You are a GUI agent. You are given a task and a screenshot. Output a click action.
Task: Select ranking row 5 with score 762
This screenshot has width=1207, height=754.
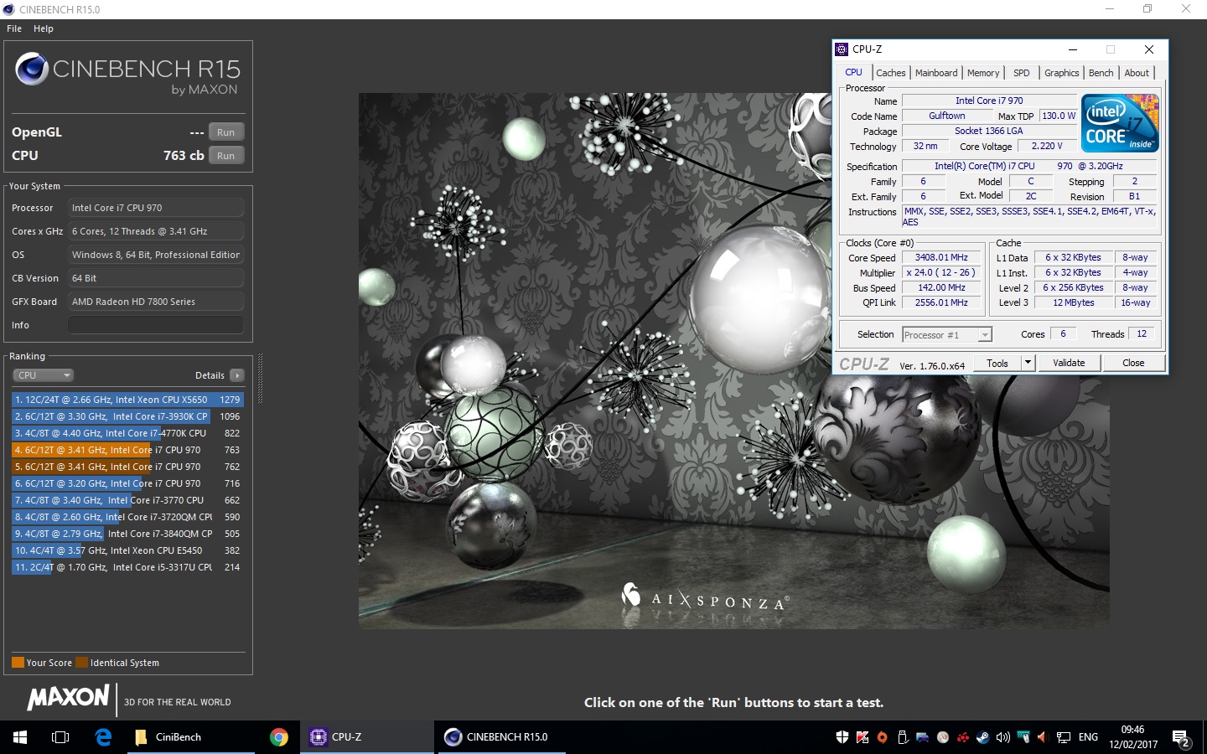click(x=127, y=467)
